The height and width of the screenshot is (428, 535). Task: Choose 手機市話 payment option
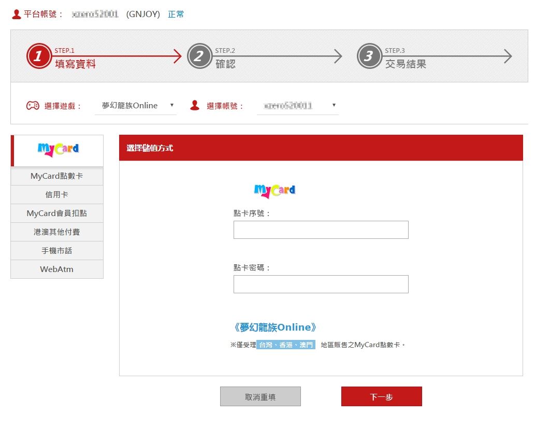(57, 250)
